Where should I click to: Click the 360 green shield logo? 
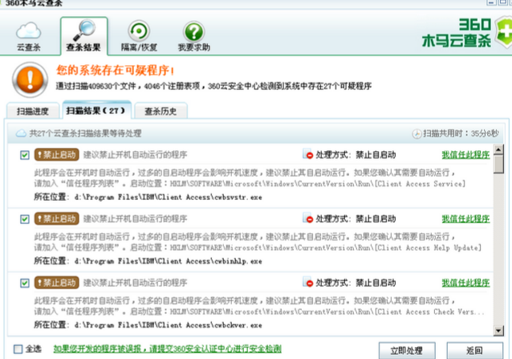point(503,32)
